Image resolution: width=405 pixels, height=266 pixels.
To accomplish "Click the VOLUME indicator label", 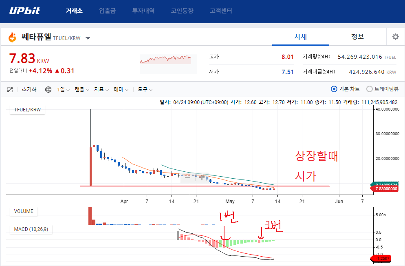I will coord(24,211).
